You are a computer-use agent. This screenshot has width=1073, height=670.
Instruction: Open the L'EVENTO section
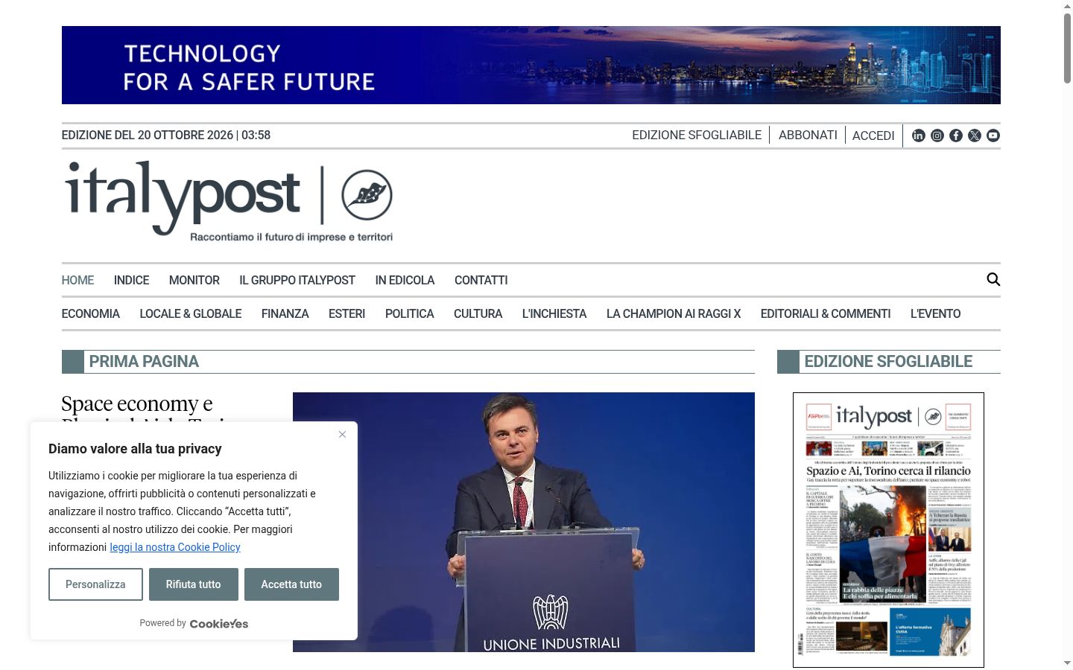coord(935,313)
